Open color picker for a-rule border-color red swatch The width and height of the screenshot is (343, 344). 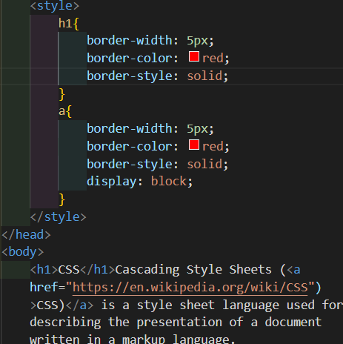tap(194, 145)
